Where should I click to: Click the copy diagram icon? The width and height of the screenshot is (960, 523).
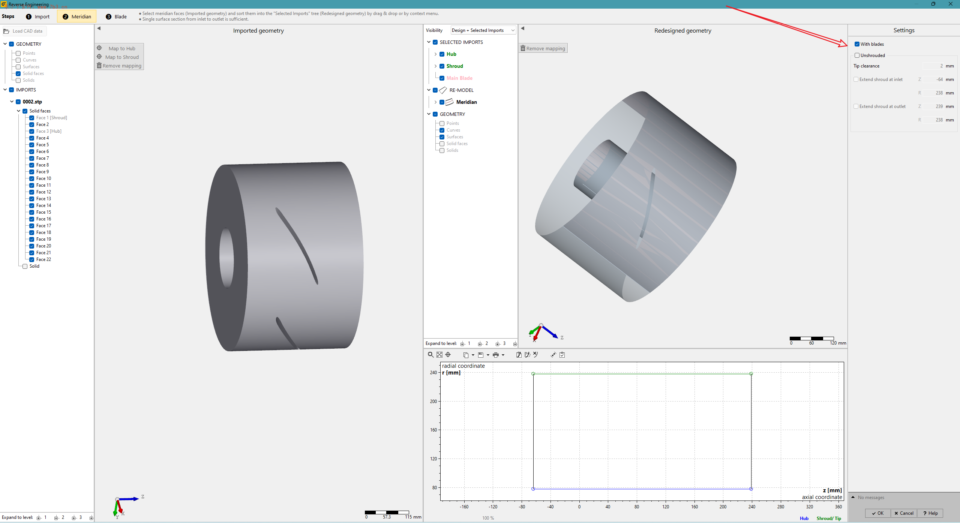click(466, 355)
